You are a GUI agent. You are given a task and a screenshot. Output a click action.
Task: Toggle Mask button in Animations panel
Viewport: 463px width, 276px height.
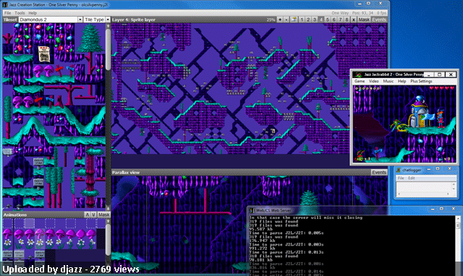click(x=103, y=215)
